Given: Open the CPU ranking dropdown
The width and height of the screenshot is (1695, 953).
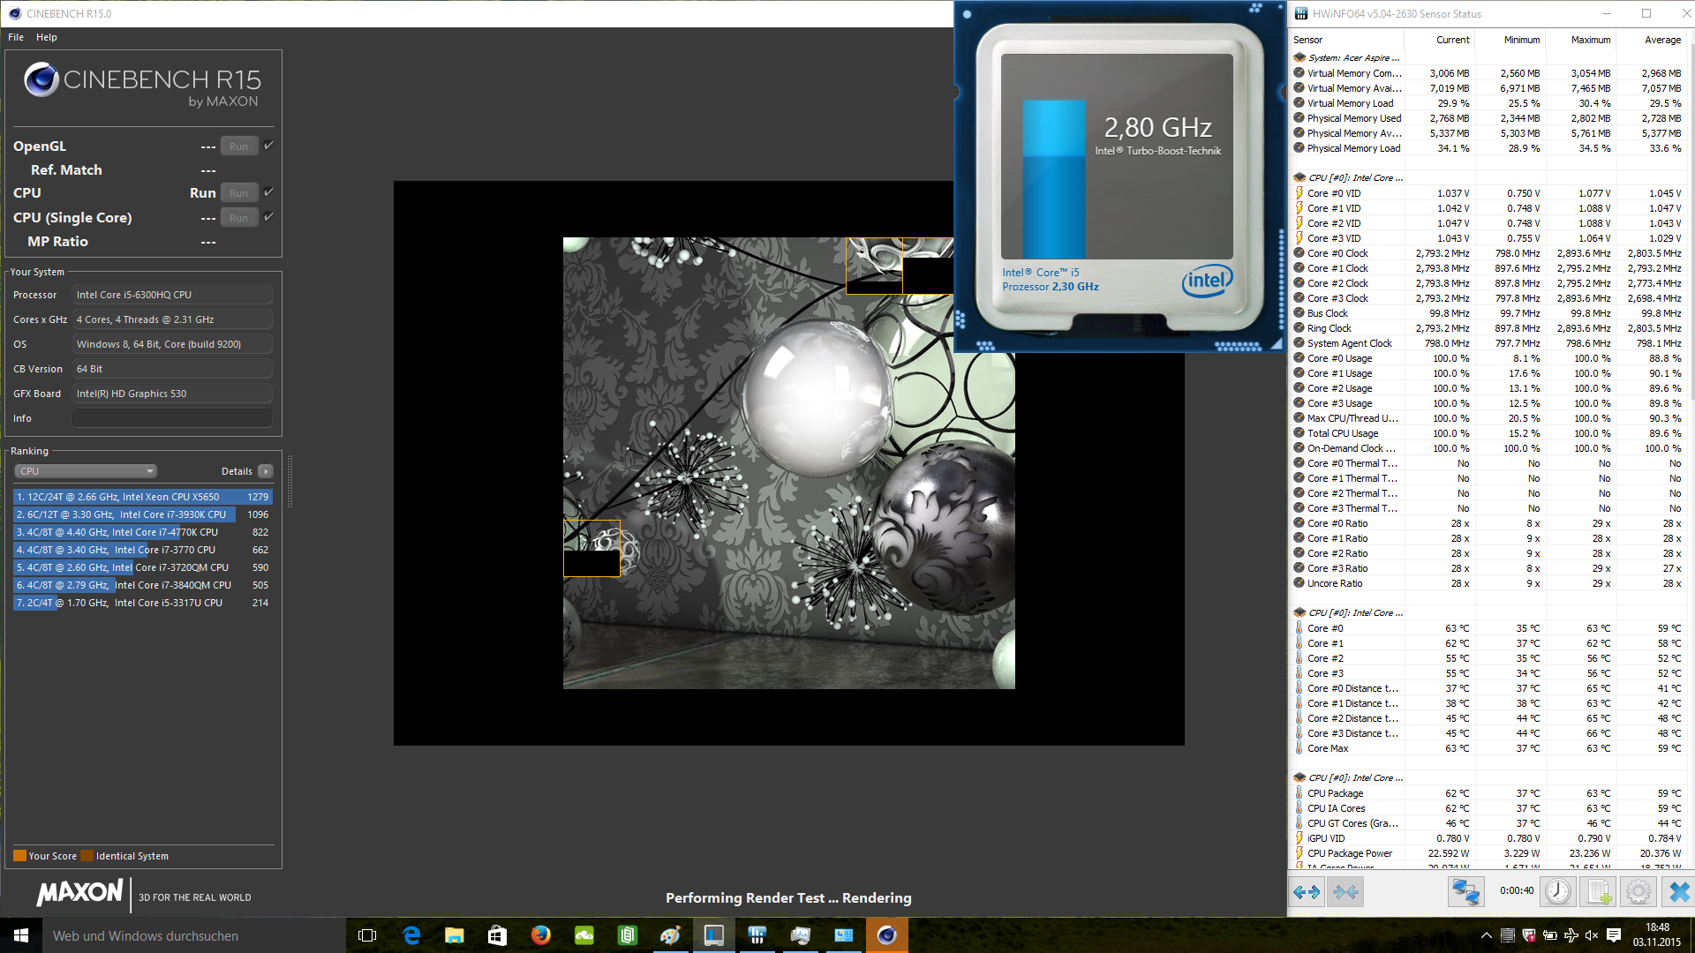Looking at the screenshot, I should [x=86, y=471].
